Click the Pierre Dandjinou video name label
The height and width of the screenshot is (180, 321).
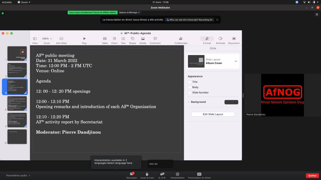(x=256, y=114)
